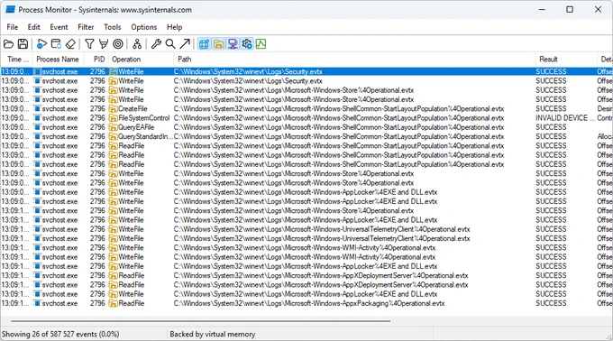Click the Det... column header
Screen dimensions: 613x341
606,59
